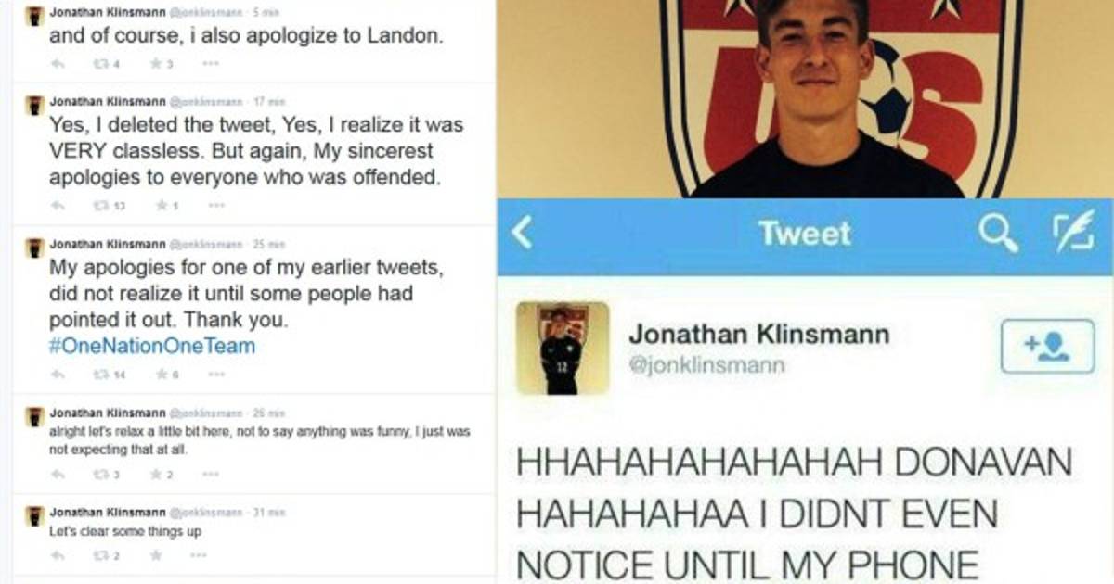
Task: Open the #OneNationOneTeam hashtag link
Action: tap(152, 346)
